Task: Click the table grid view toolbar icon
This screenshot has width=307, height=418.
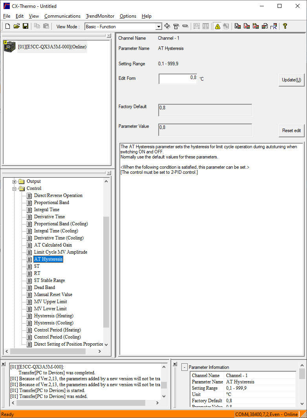Action: (x=206, y=26)
